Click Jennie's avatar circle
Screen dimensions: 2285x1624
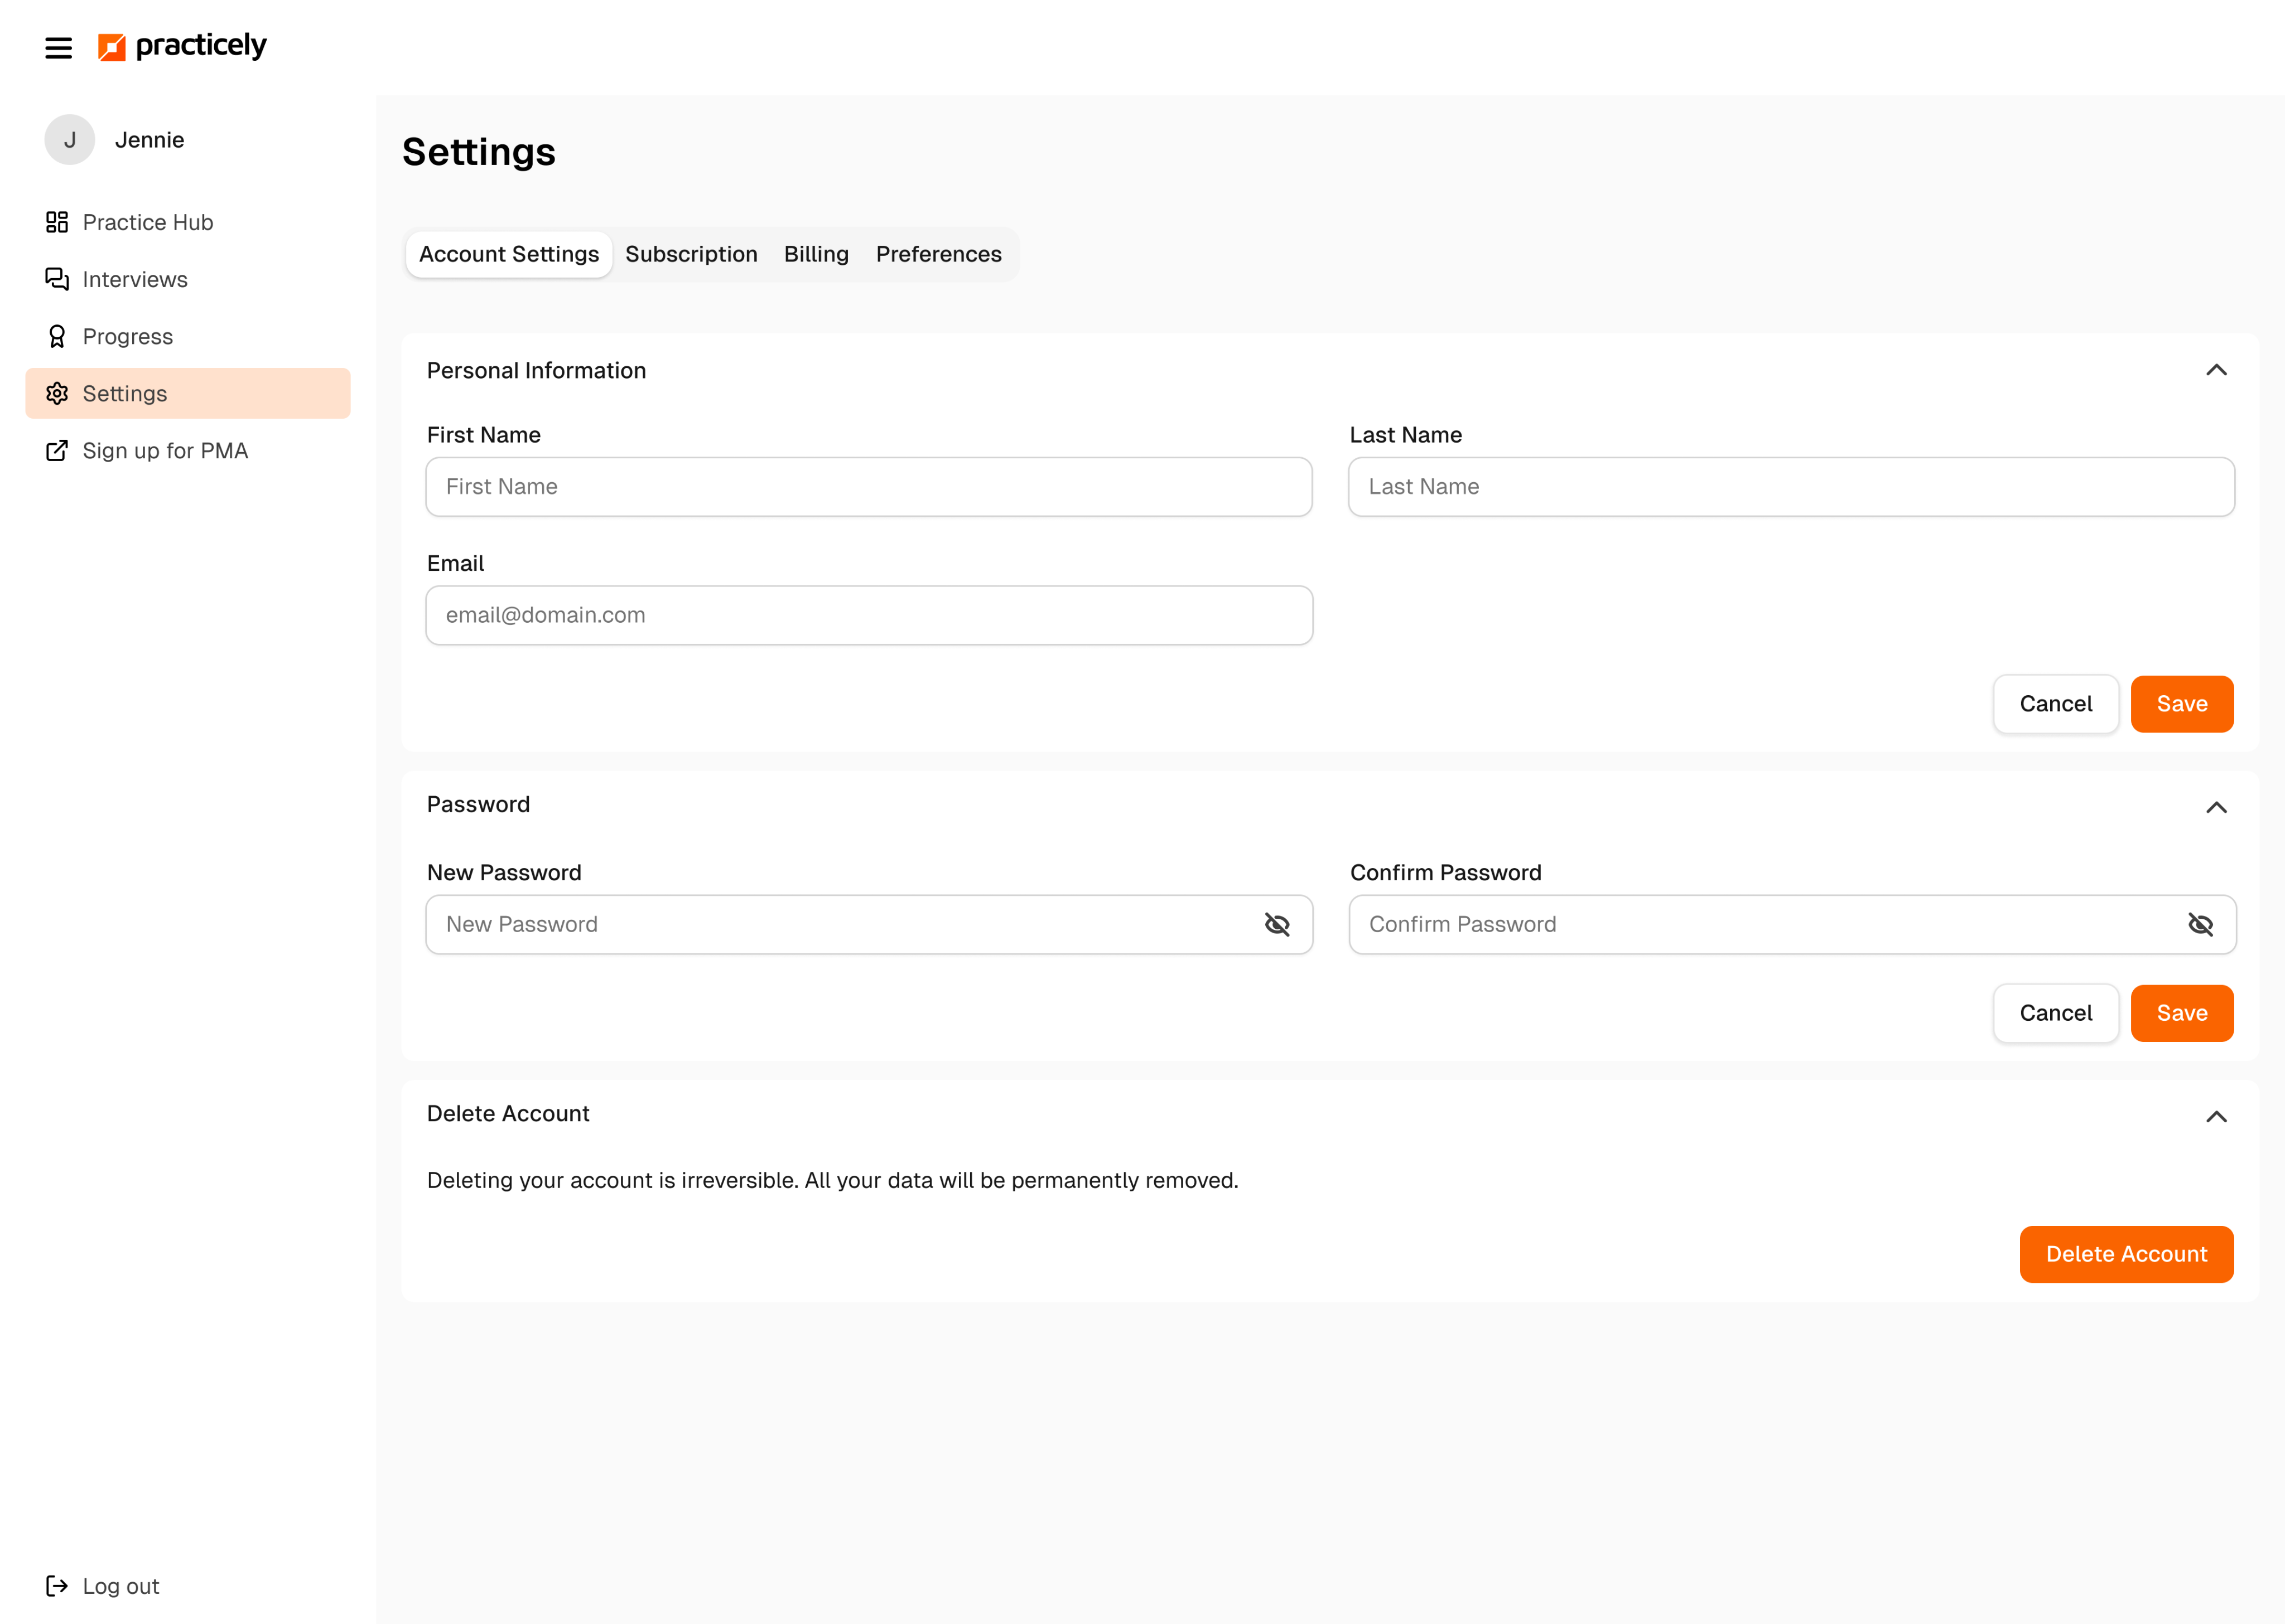[x=69, y=140]
